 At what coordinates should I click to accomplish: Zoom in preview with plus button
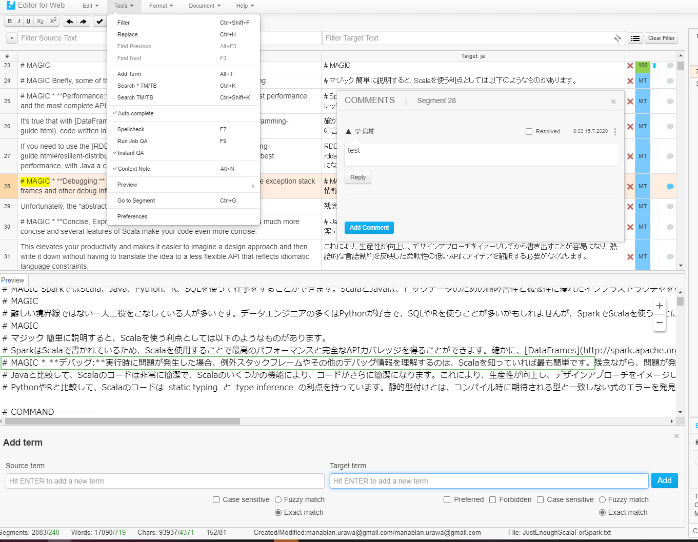click(x=660, y=306)
